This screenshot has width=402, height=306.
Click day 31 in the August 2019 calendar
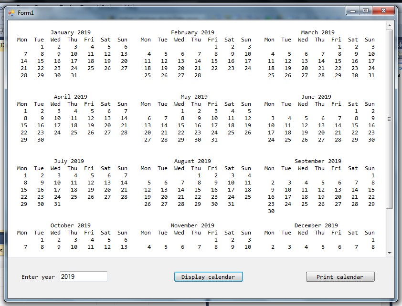[231, 204]
